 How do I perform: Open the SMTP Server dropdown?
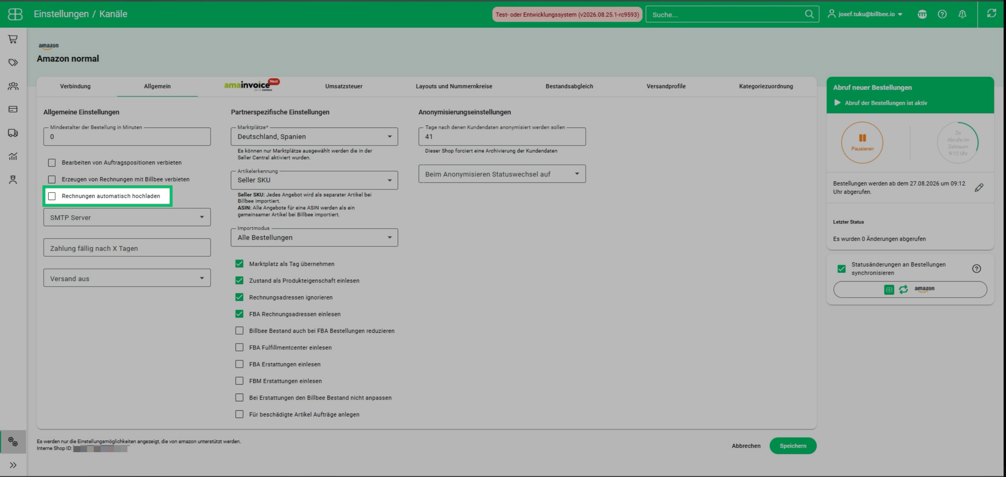[x=127, y=217]
